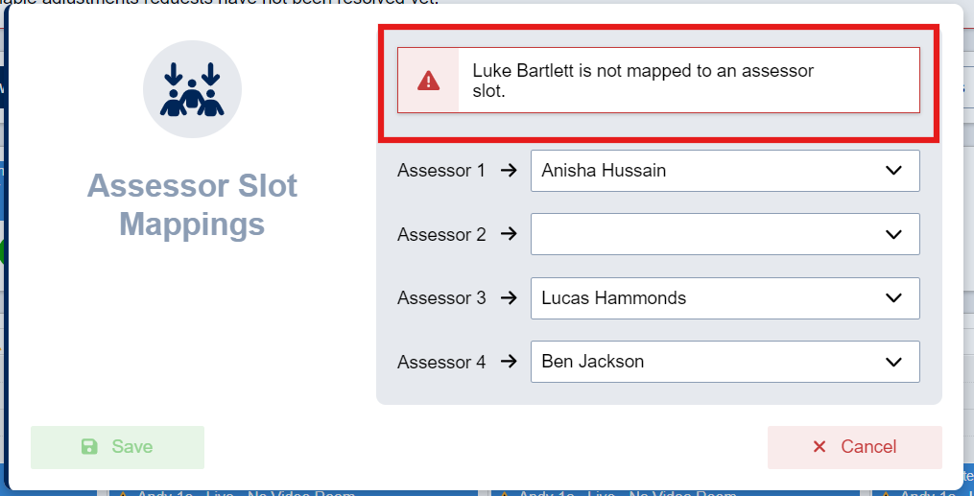Save the assessor slot mappings
Viewport: 974px width, 496px height.
point(117,447)
